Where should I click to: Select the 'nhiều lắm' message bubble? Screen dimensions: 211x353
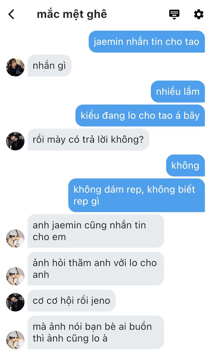[178, 91]
